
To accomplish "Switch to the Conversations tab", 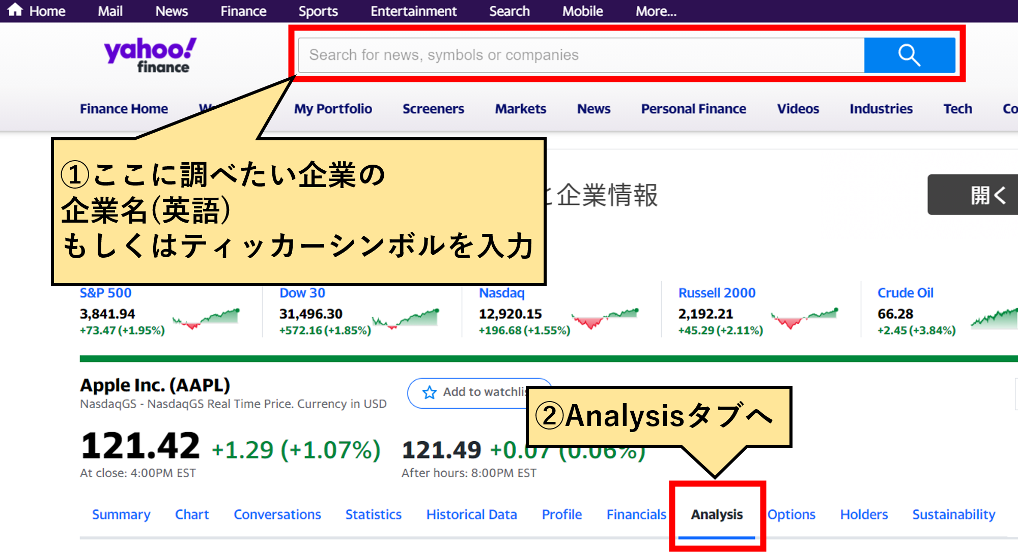I will point(277,514).
